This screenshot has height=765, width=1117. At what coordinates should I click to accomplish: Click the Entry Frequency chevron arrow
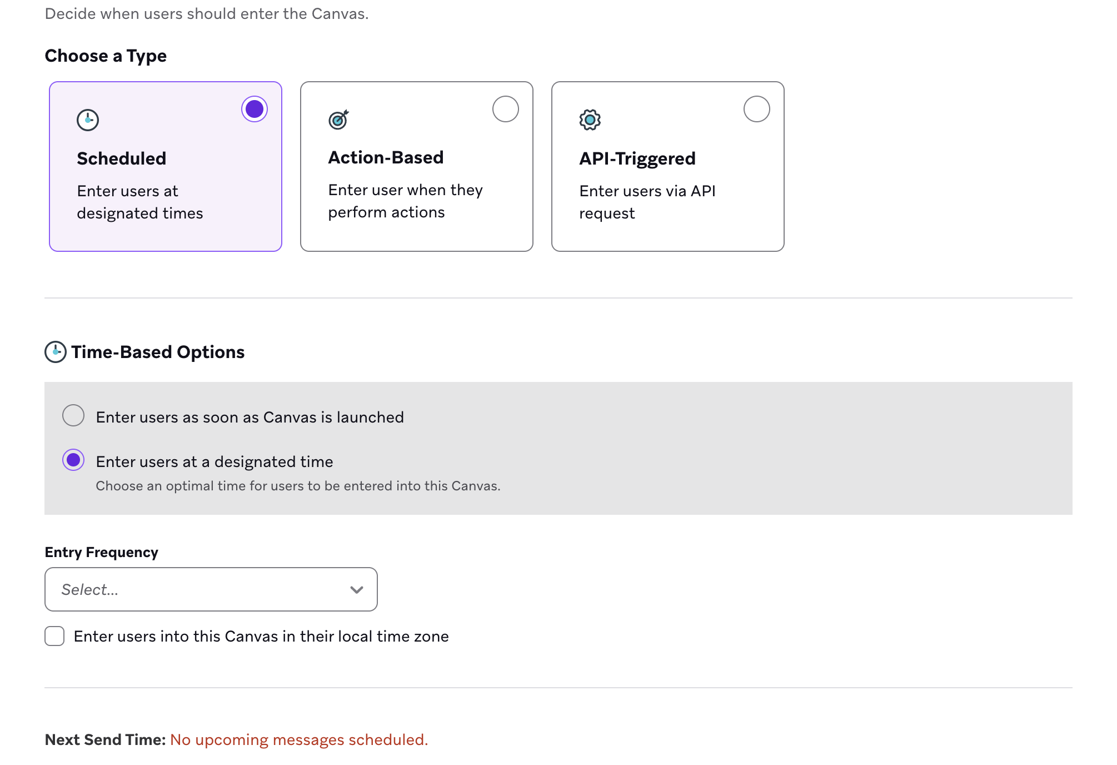357,590
